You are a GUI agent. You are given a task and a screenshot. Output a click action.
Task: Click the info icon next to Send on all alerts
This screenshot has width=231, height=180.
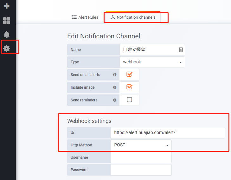[115, 75]
